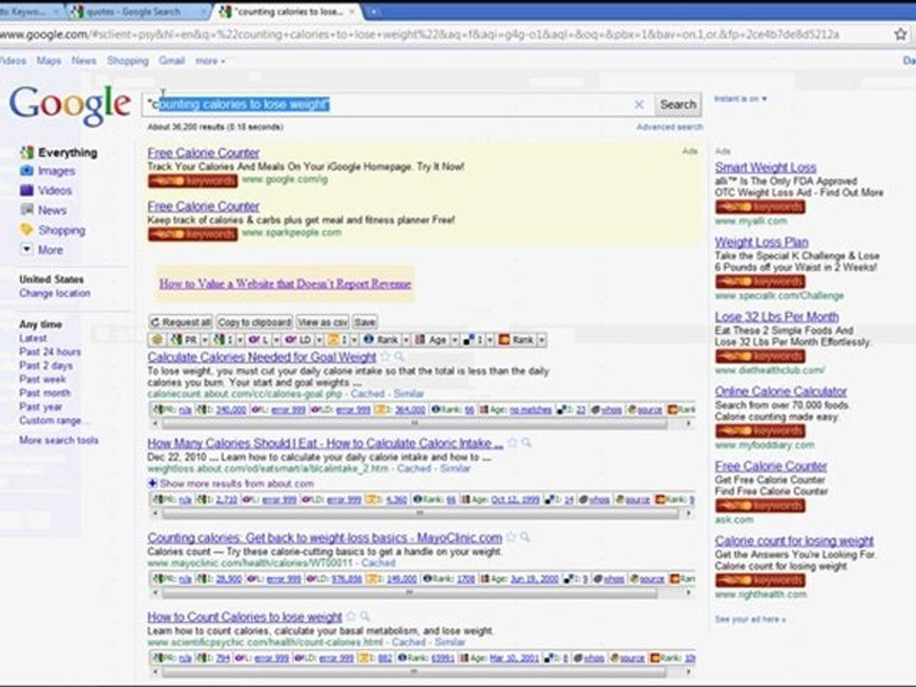916x687 pixels.
Task: Star the How to Count Calories result
Action: click(x=351, y=616)
